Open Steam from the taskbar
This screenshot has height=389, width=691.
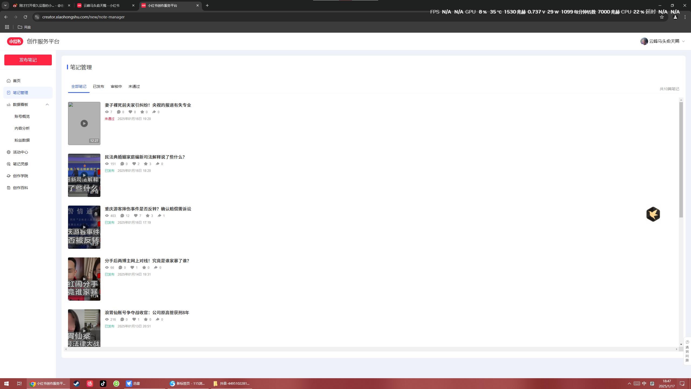pos(76,383)
